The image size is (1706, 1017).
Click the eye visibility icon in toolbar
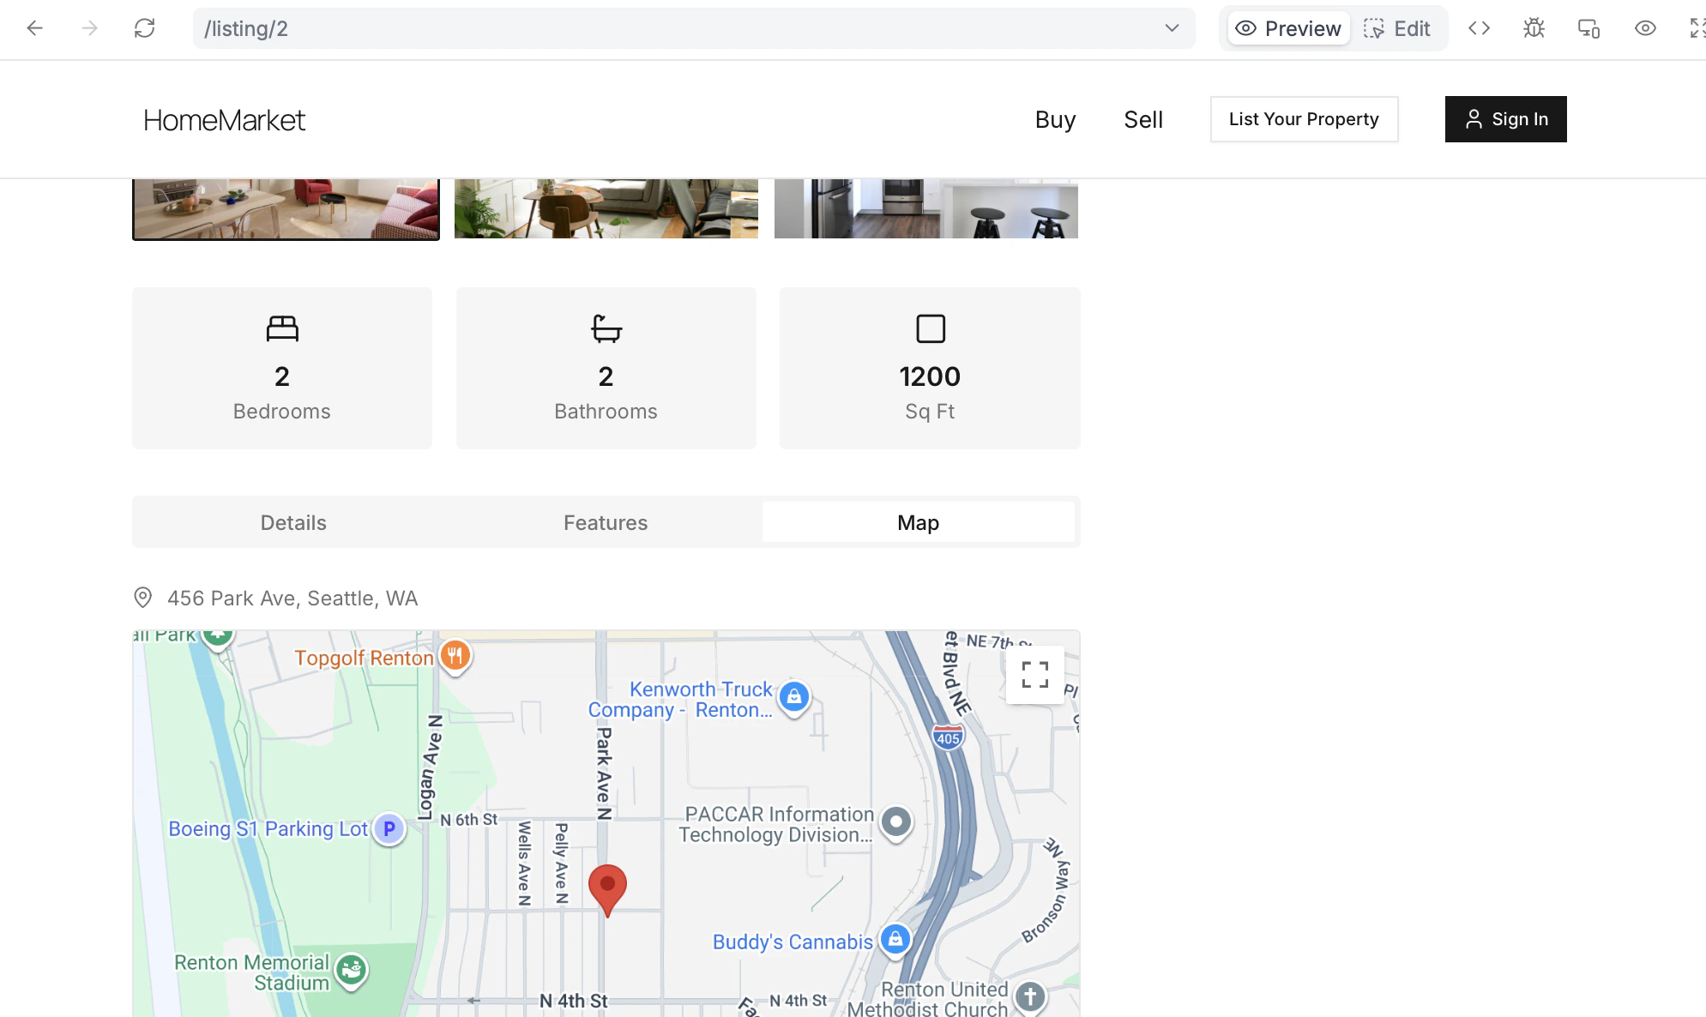(1644, 28)
